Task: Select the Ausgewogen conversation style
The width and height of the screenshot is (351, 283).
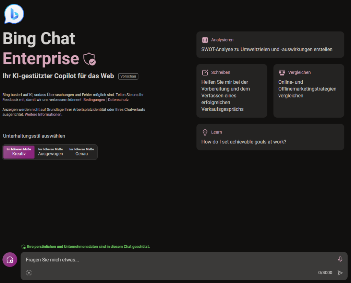Action: coord(50,152)
